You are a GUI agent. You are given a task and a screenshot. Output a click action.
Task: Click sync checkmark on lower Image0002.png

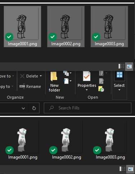point(53,150)
